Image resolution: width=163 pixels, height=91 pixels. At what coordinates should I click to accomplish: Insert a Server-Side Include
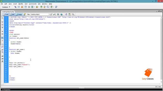coord(45,7)
